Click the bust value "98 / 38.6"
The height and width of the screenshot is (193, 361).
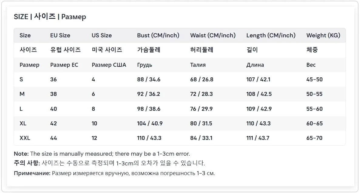[149, 109]
